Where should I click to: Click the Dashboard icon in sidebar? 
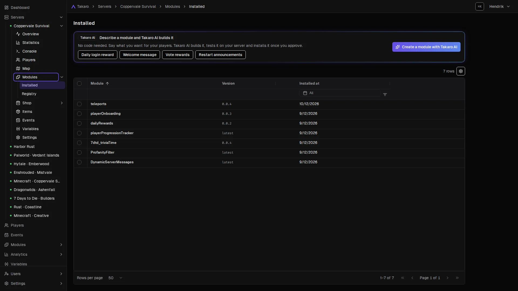[6, 8]
